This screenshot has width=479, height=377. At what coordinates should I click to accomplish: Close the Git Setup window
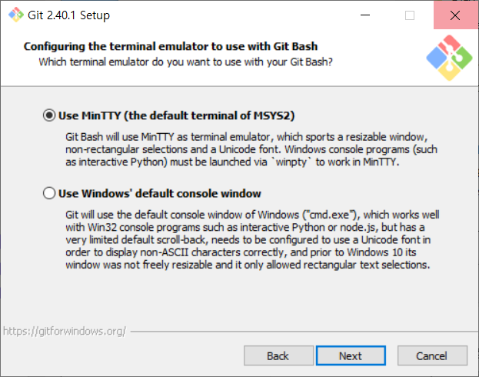455,15
